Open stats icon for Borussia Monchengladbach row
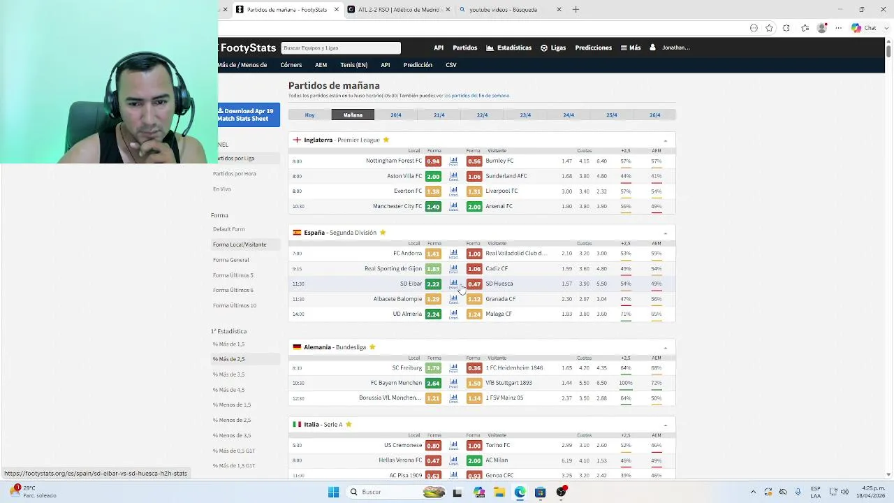This screenshot has height=503, width=894. tap(453, 398)
